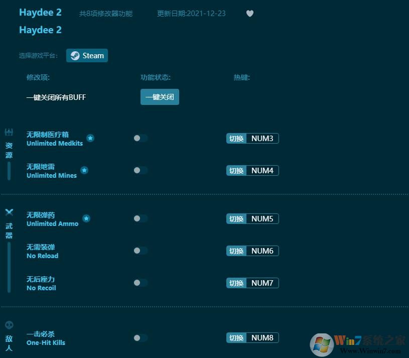Click star badge next to Unlimited Mines

point(84,170)
